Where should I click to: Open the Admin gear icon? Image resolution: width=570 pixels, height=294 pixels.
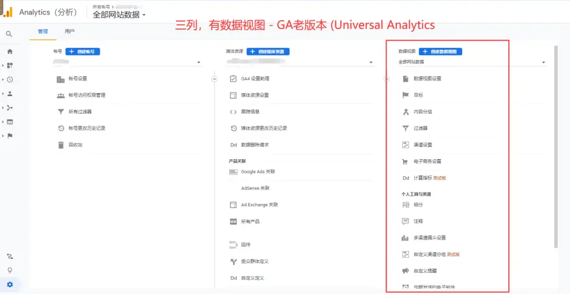tap(10, 284)
